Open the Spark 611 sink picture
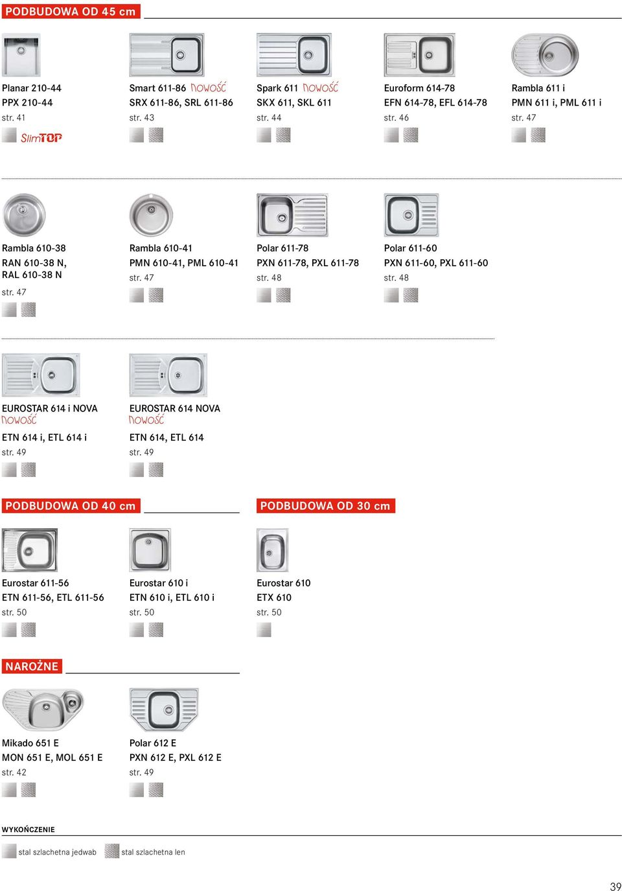 [294, 55]
